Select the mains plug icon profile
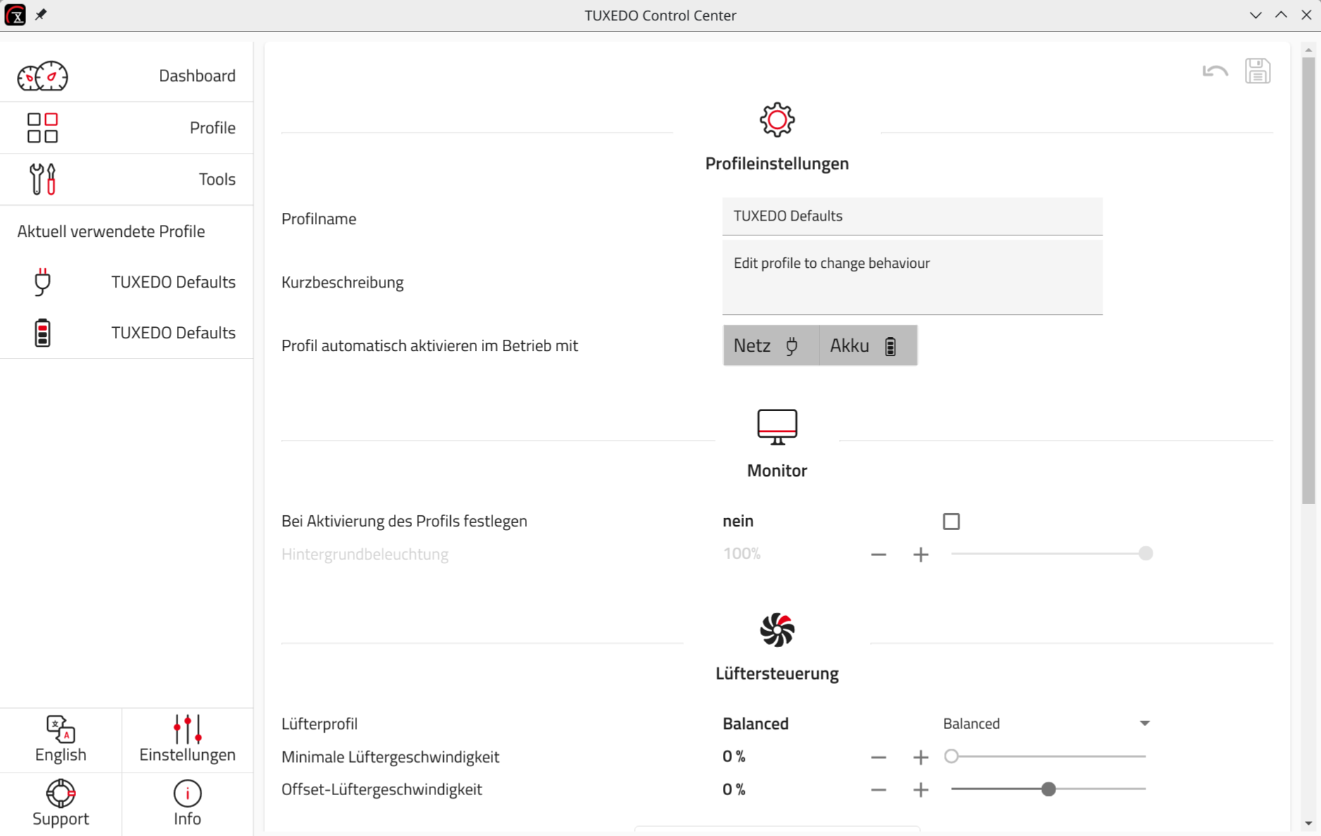1321x836 pixels. coord(42,282)
